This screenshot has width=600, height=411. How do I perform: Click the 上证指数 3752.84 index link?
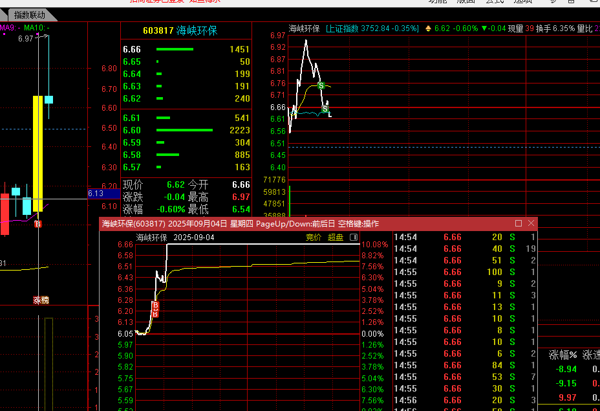[x=372, y=28]
